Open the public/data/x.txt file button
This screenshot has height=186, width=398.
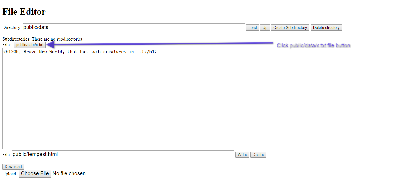[x=30, y=45]
